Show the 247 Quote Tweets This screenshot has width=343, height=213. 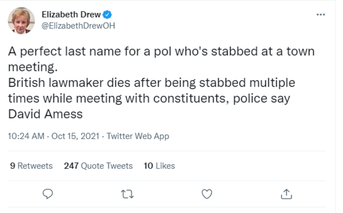[x=98, y=166]
